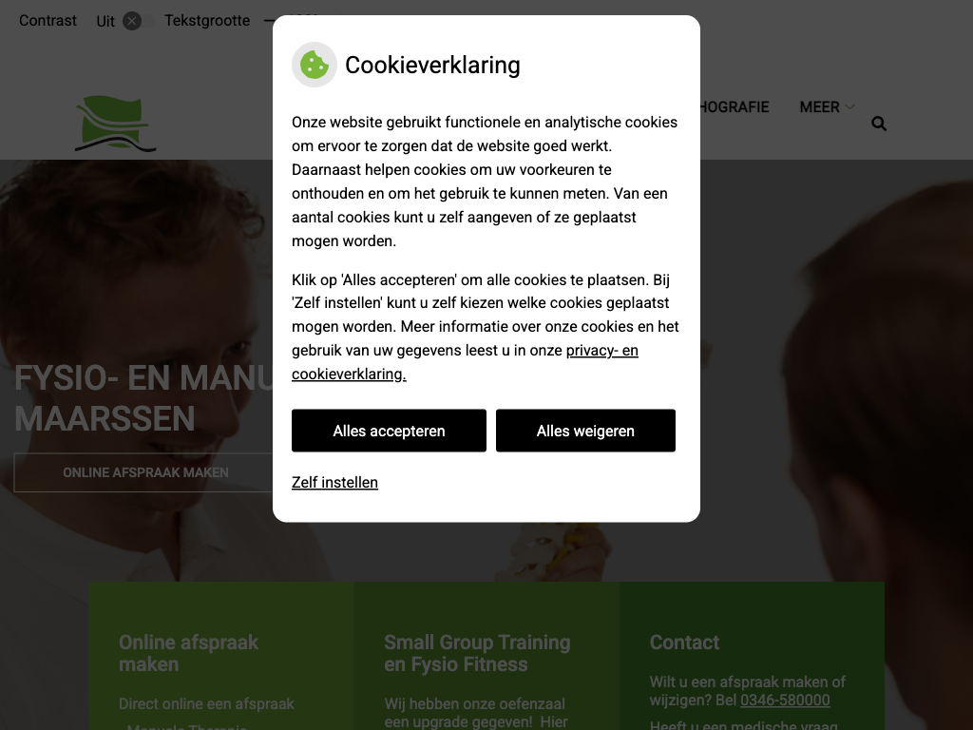
Task: Open the search magnifier icon
Action: (x=879, y=124)
